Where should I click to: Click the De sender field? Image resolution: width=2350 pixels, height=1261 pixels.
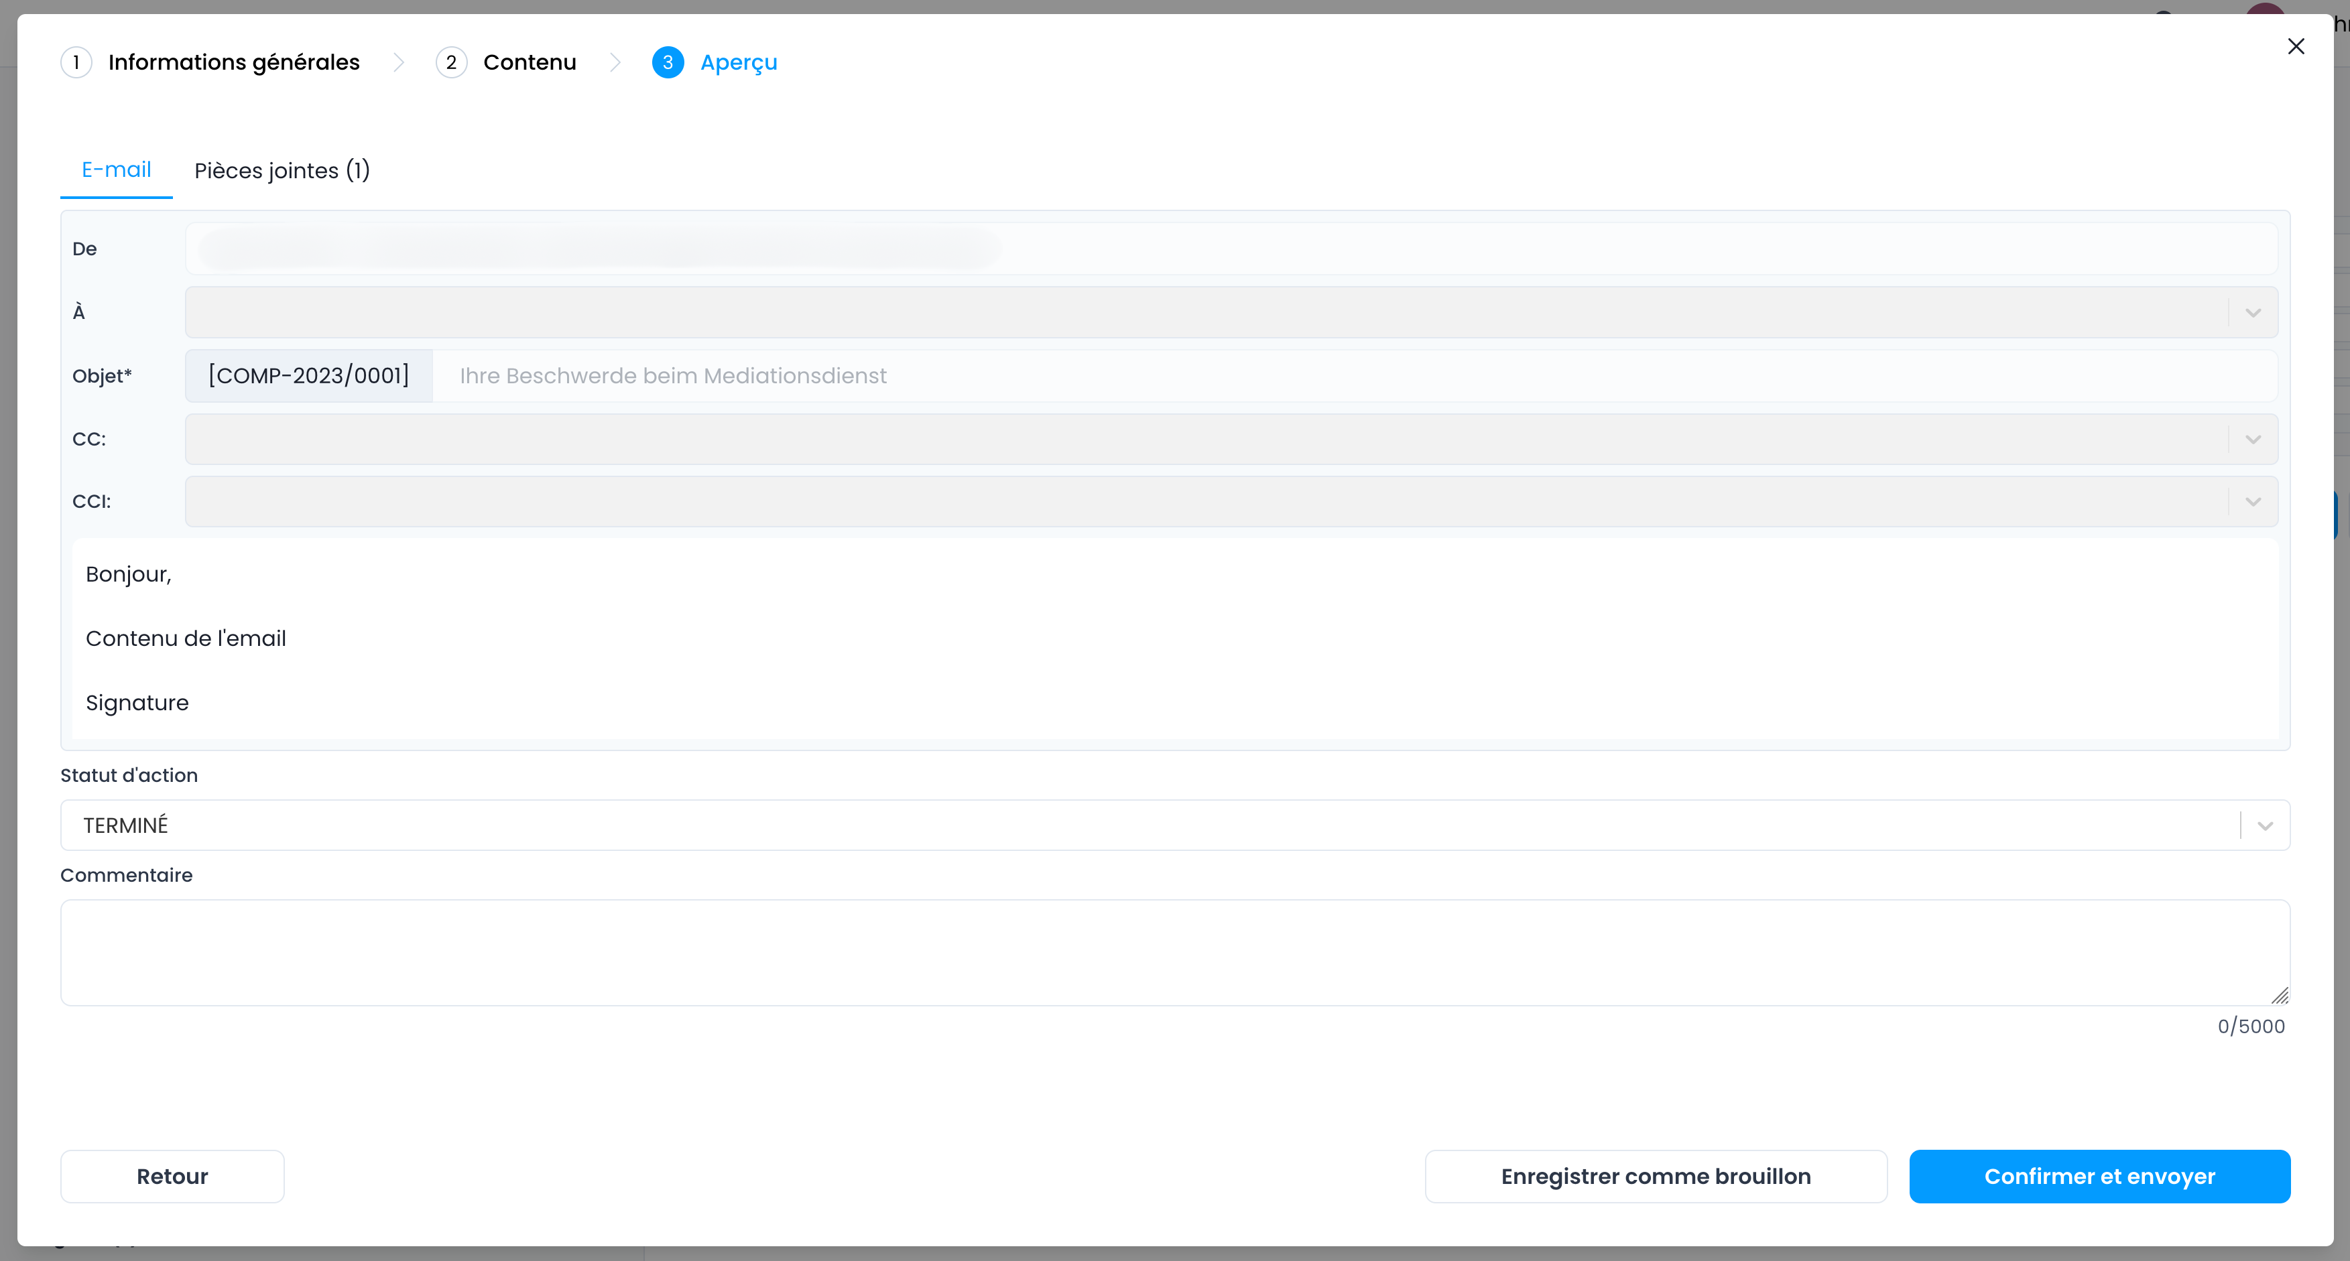(x=1230, y=249)
